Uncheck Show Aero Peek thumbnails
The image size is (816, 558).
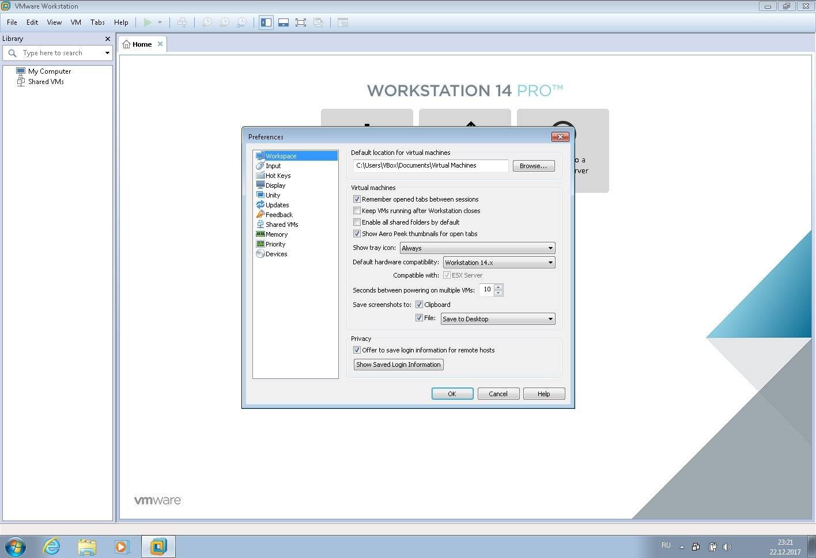(357, 234)
